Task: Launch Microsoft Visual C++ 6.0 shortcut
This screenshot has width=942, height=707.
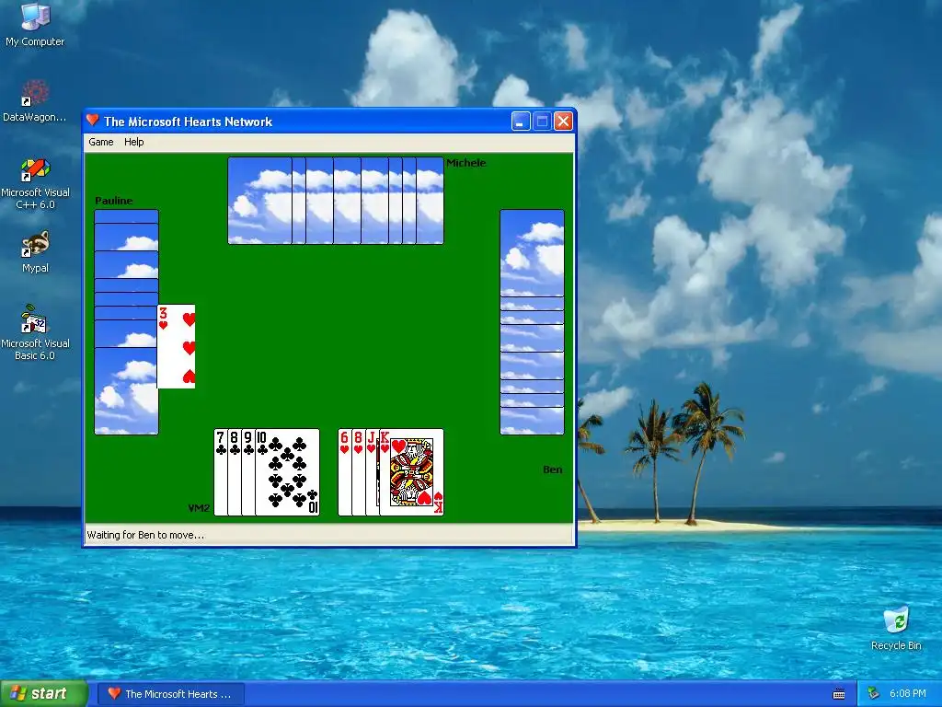Action: coord(35,184)
